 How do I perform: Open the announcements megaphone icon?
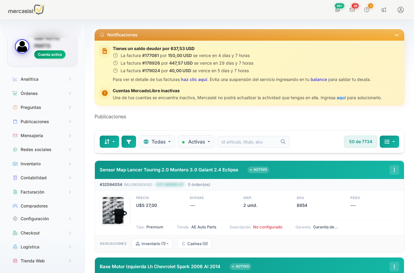pos(384,10)
